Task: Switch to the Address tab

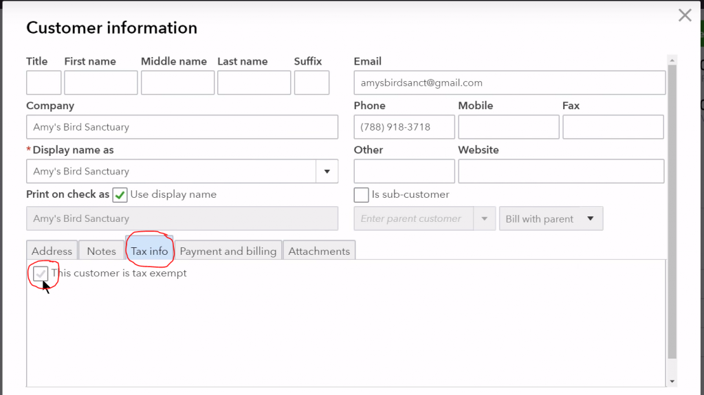Action: (52, 251)
